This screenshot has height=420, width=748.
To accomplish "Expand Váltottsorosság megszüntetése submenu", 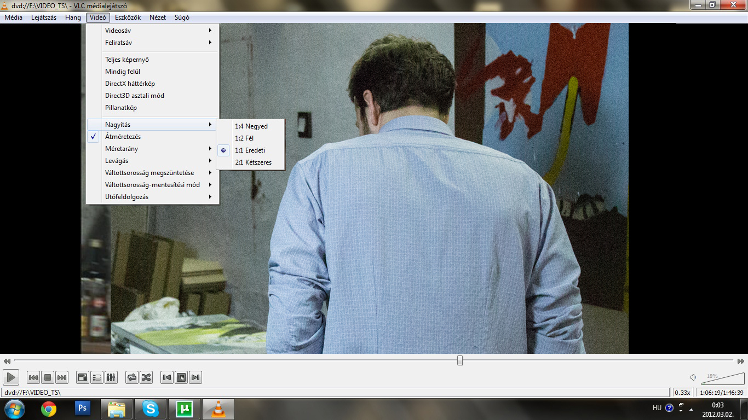I will (153, 173).
